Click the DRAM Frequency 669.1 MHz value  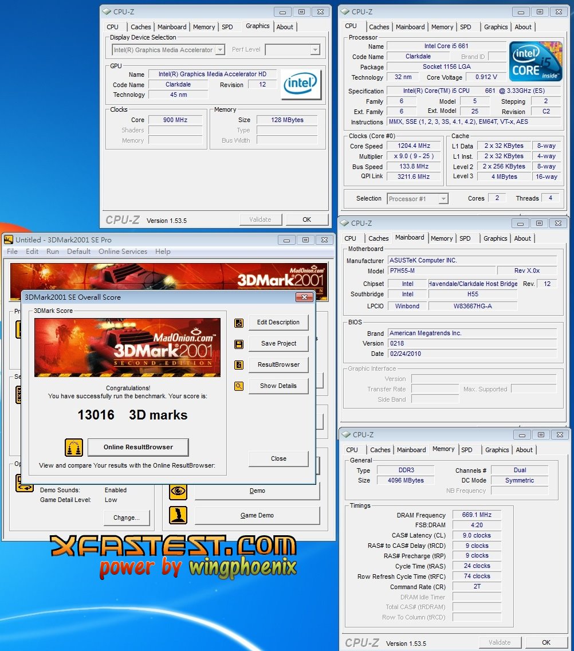477,515
